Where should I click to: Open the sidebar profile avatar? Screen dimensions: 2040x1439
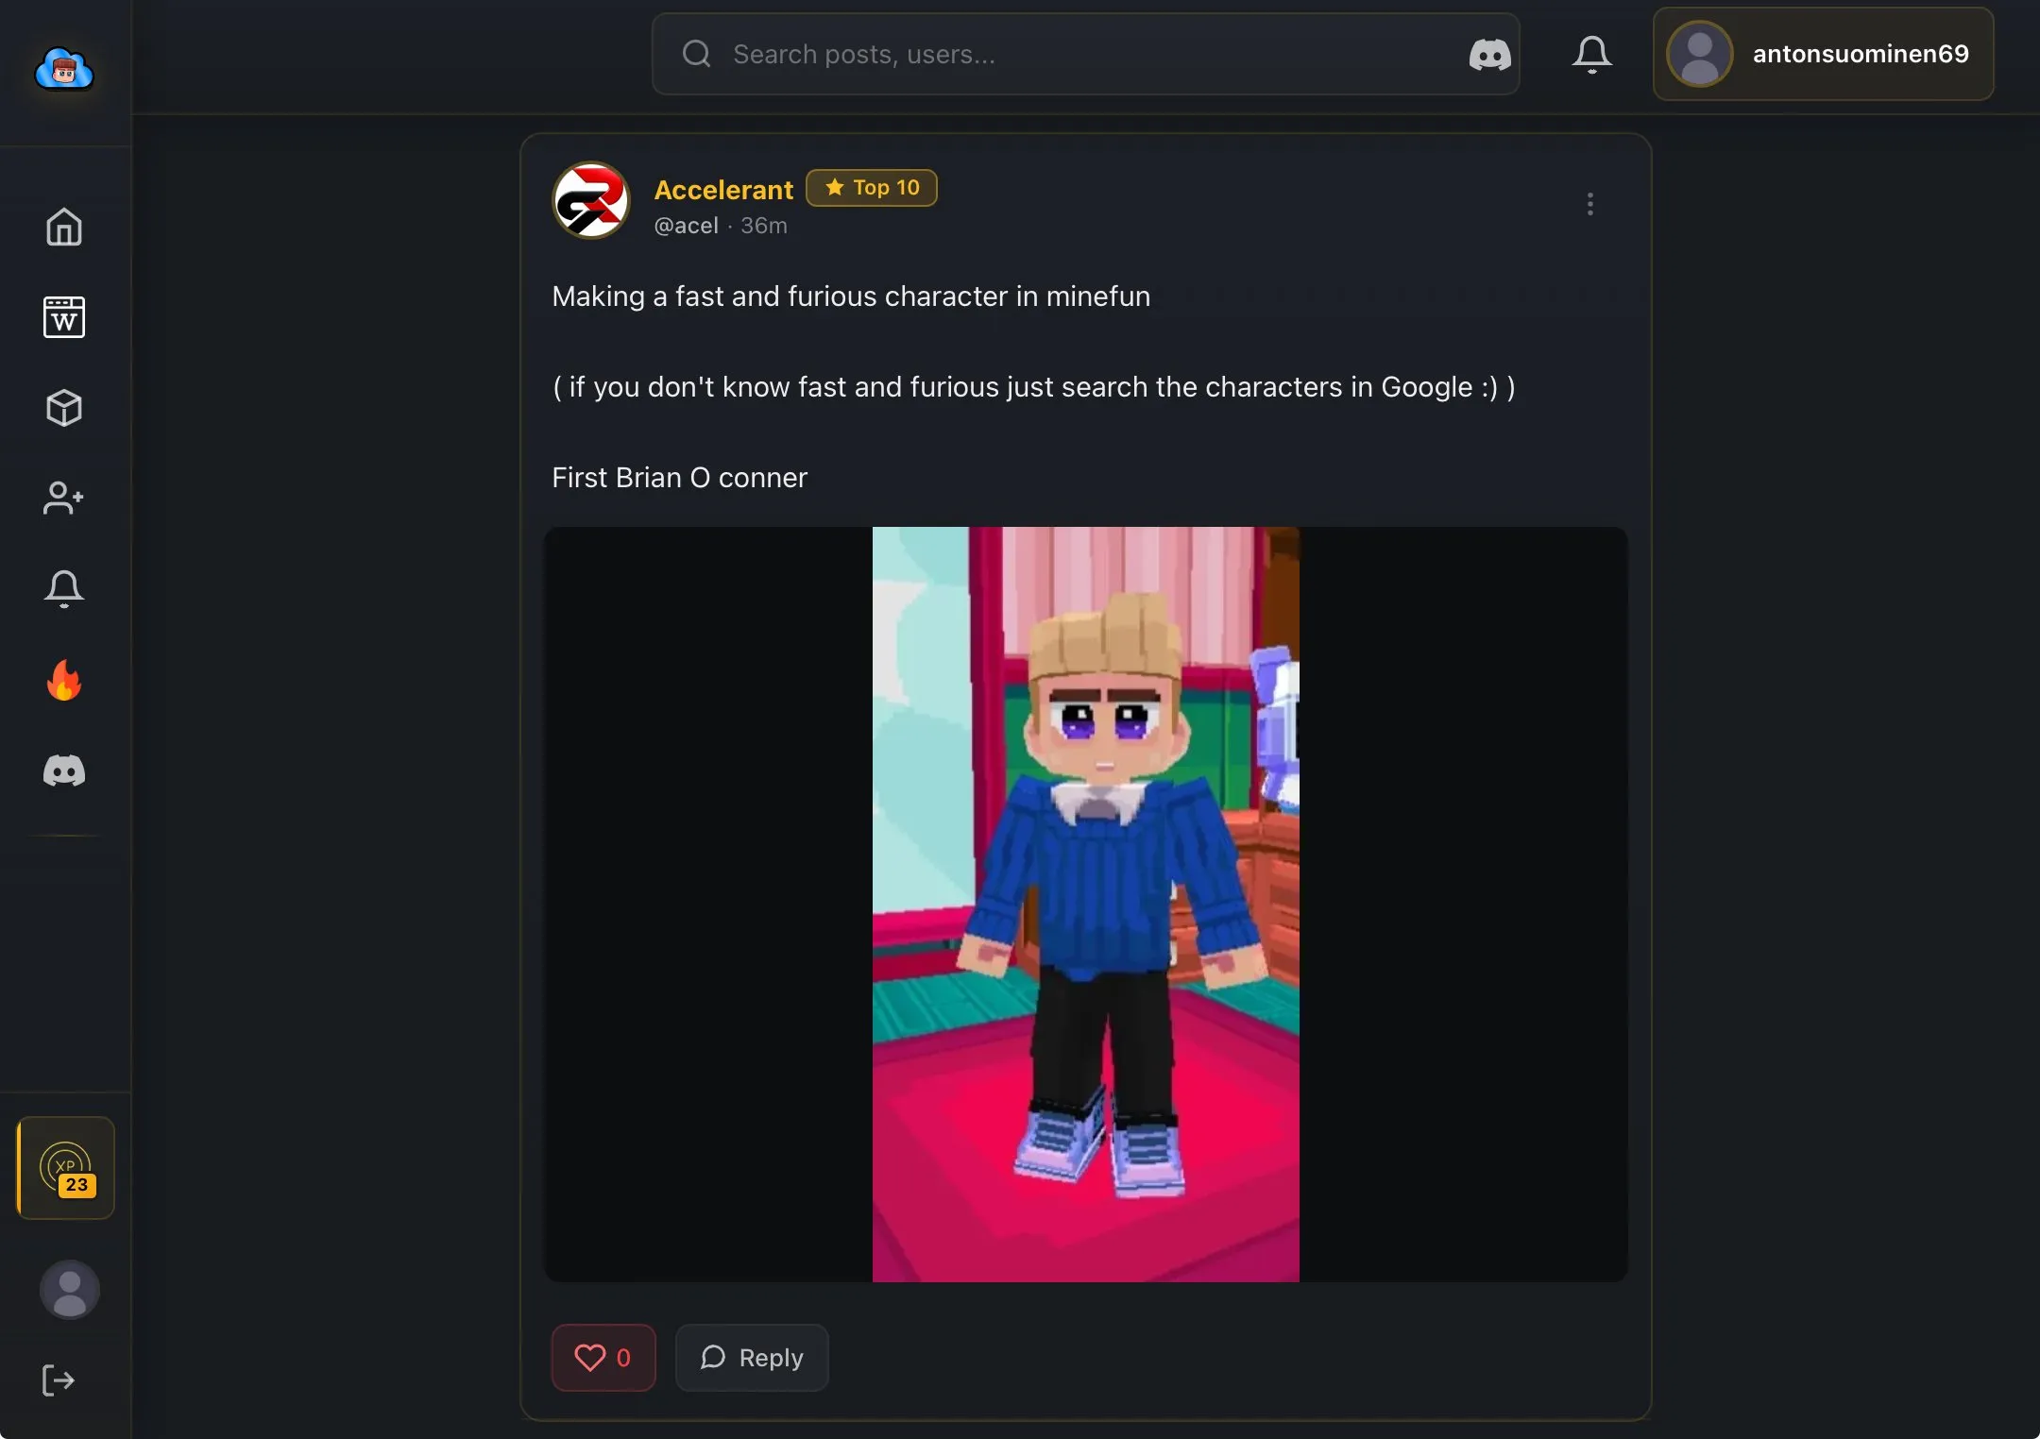click(70, 1290)
